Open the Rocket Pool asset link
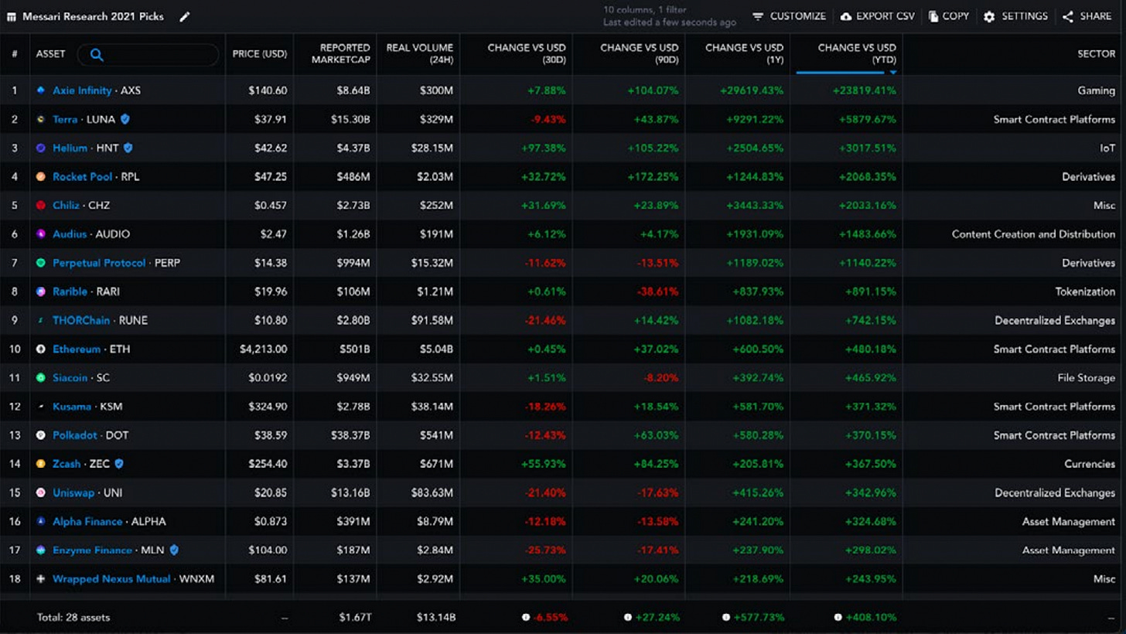Screen dimensions: 1126x634 click(82, 176)
